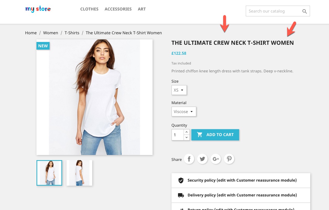329x210 pixels.
Task: Open the Accessories menu
Action: pyautogui.click(x=118, y=9)
